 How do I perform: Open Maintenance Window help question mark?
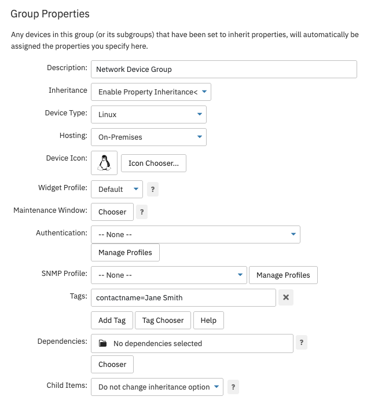(x=142, y=212)
